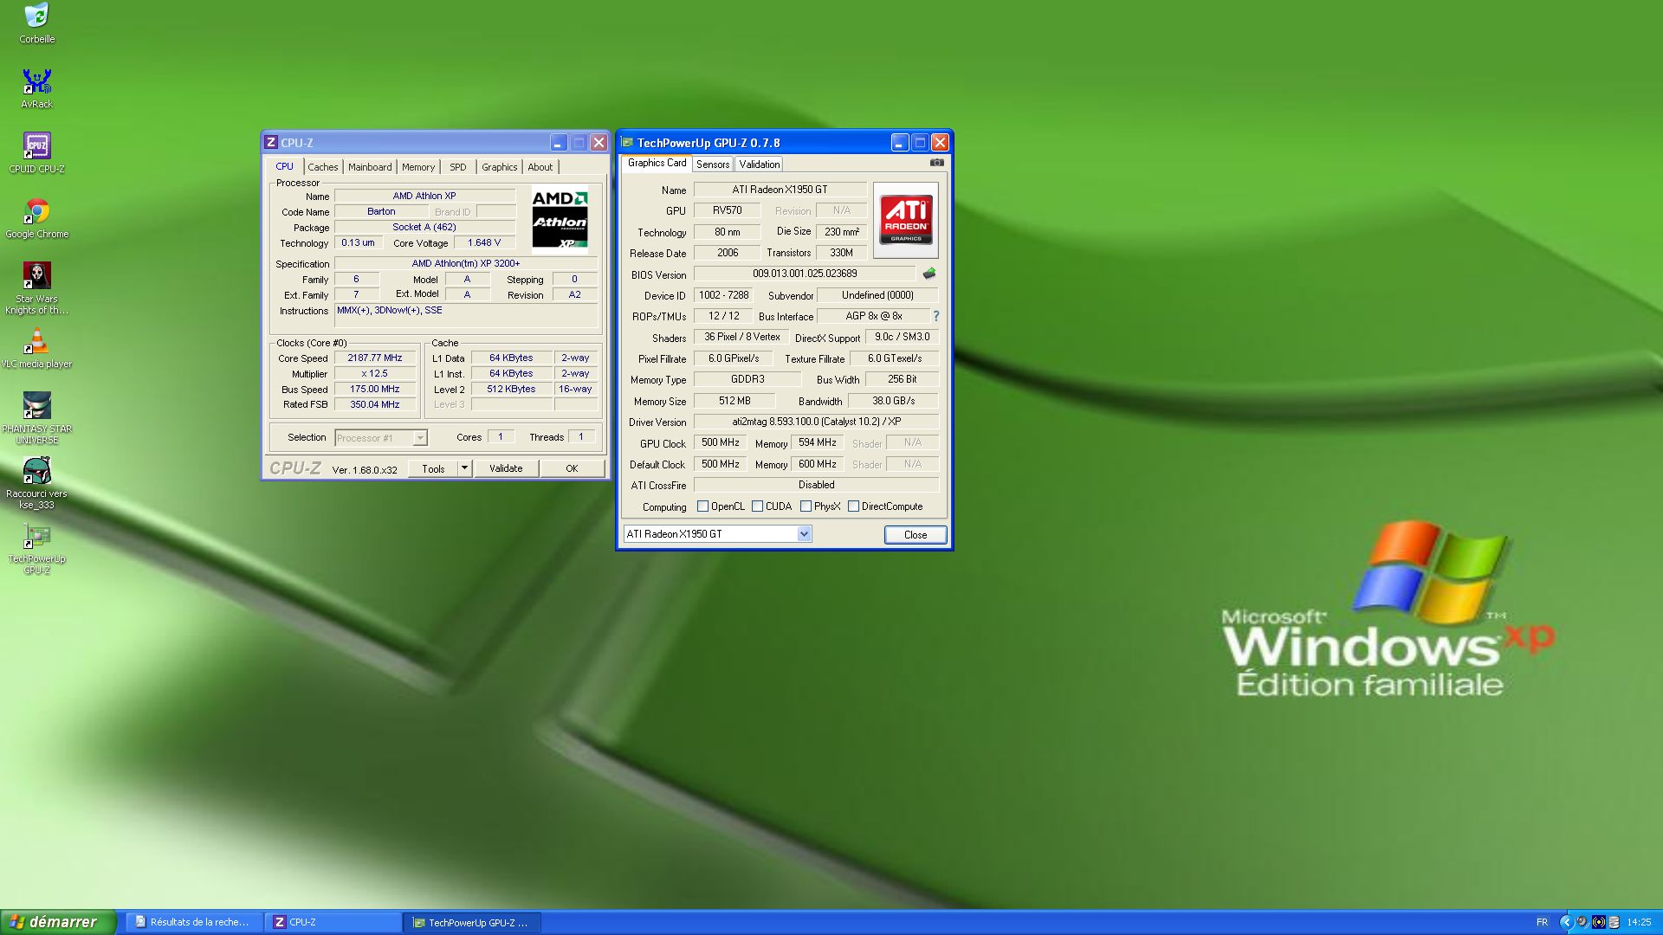1663x935 pixels.
Task: Click the BIOS Version field 009.013.001.025.023689
Action: tap(805, 274)
